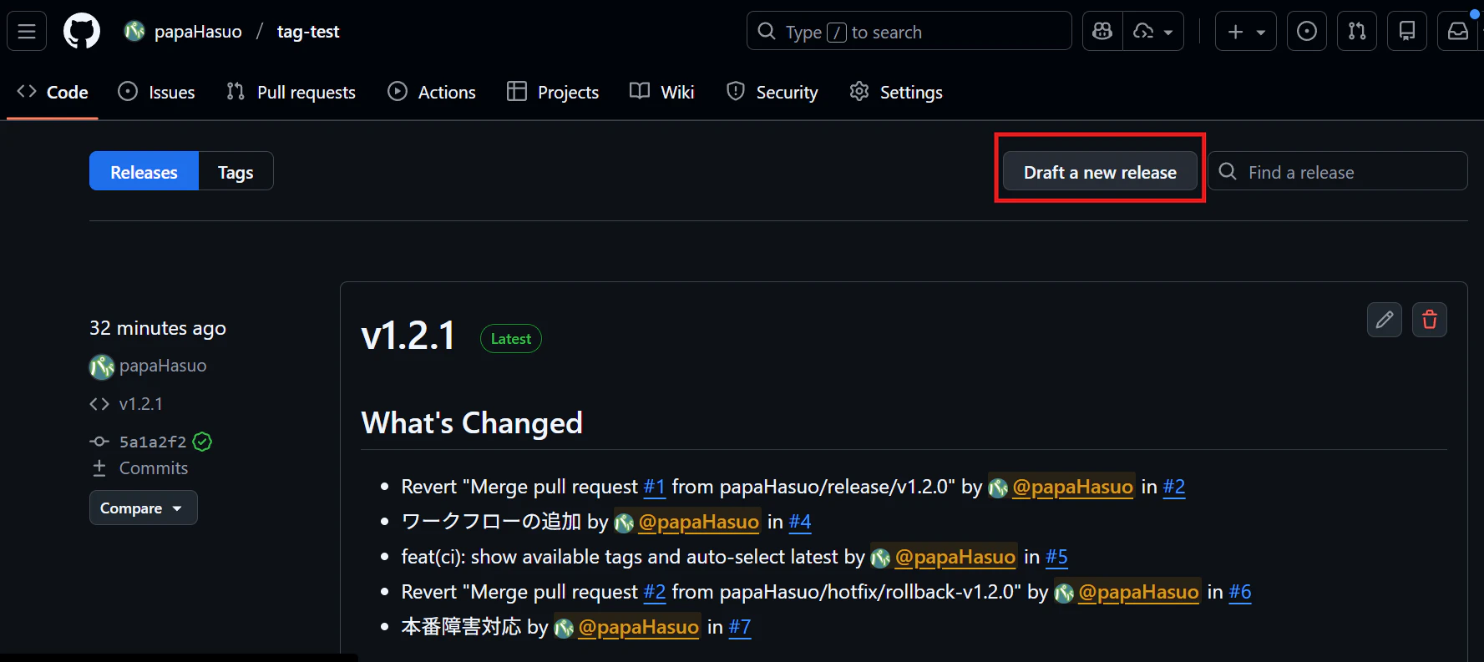This screenshot has width=1484, height=662.
Task: Open pull request #6 link
Action: click(x=1240, y=592)
